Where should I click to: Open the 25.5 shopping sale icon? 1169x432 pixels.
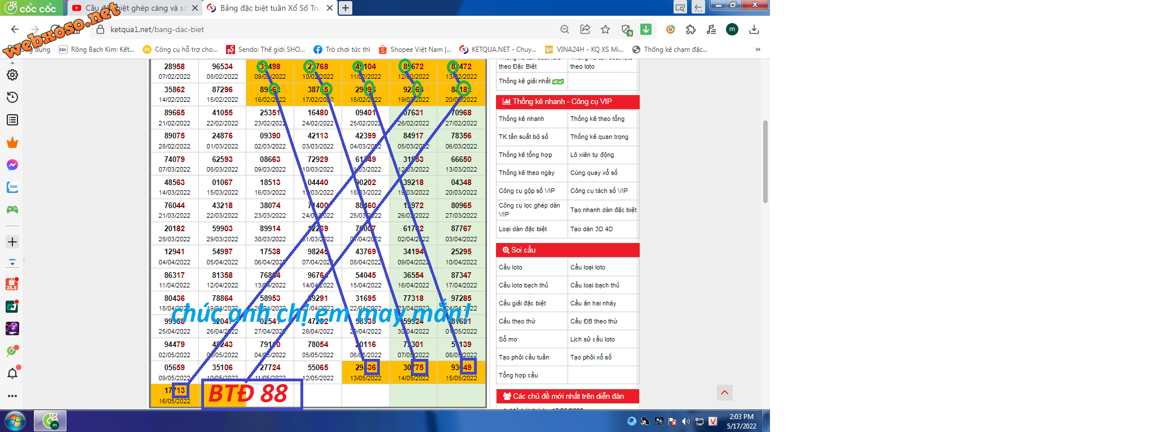[x=12, y=284]
